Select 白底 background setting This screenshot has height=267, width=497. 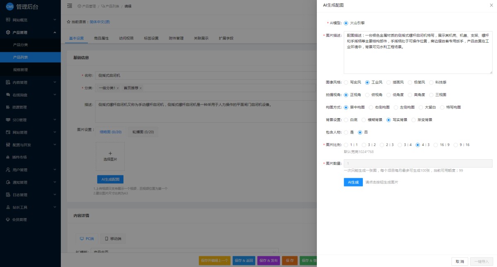[x=346, y=120]
